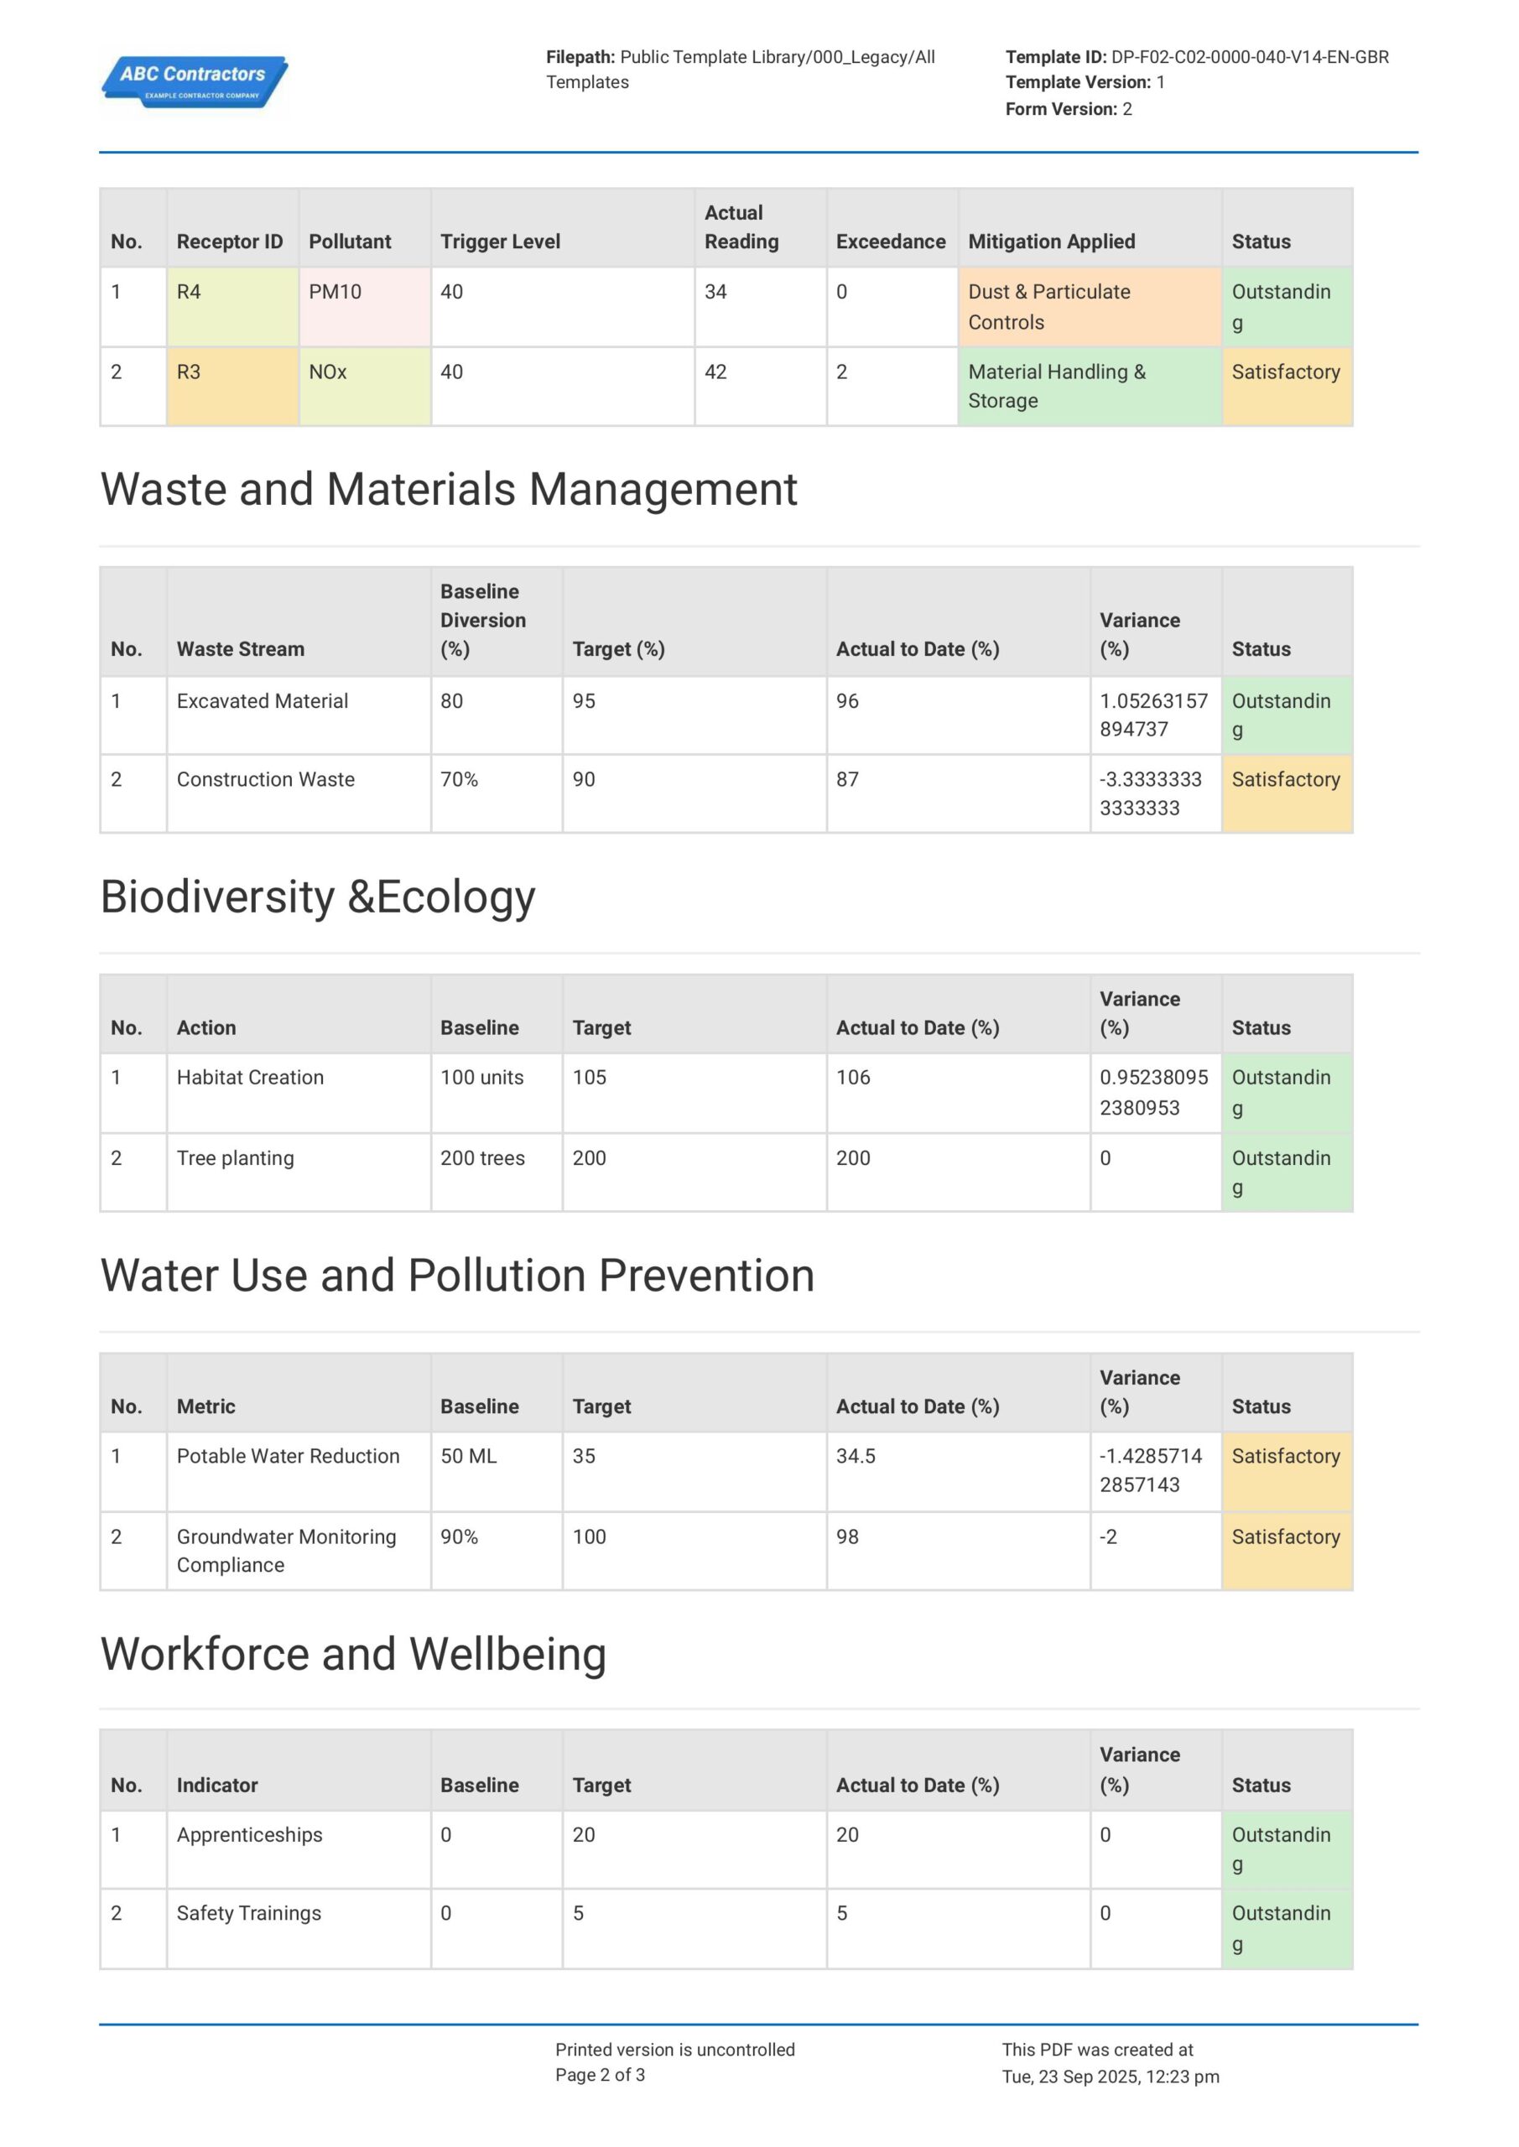Click the Filepath text in header

pyautogui.click(x=739, y=70)
